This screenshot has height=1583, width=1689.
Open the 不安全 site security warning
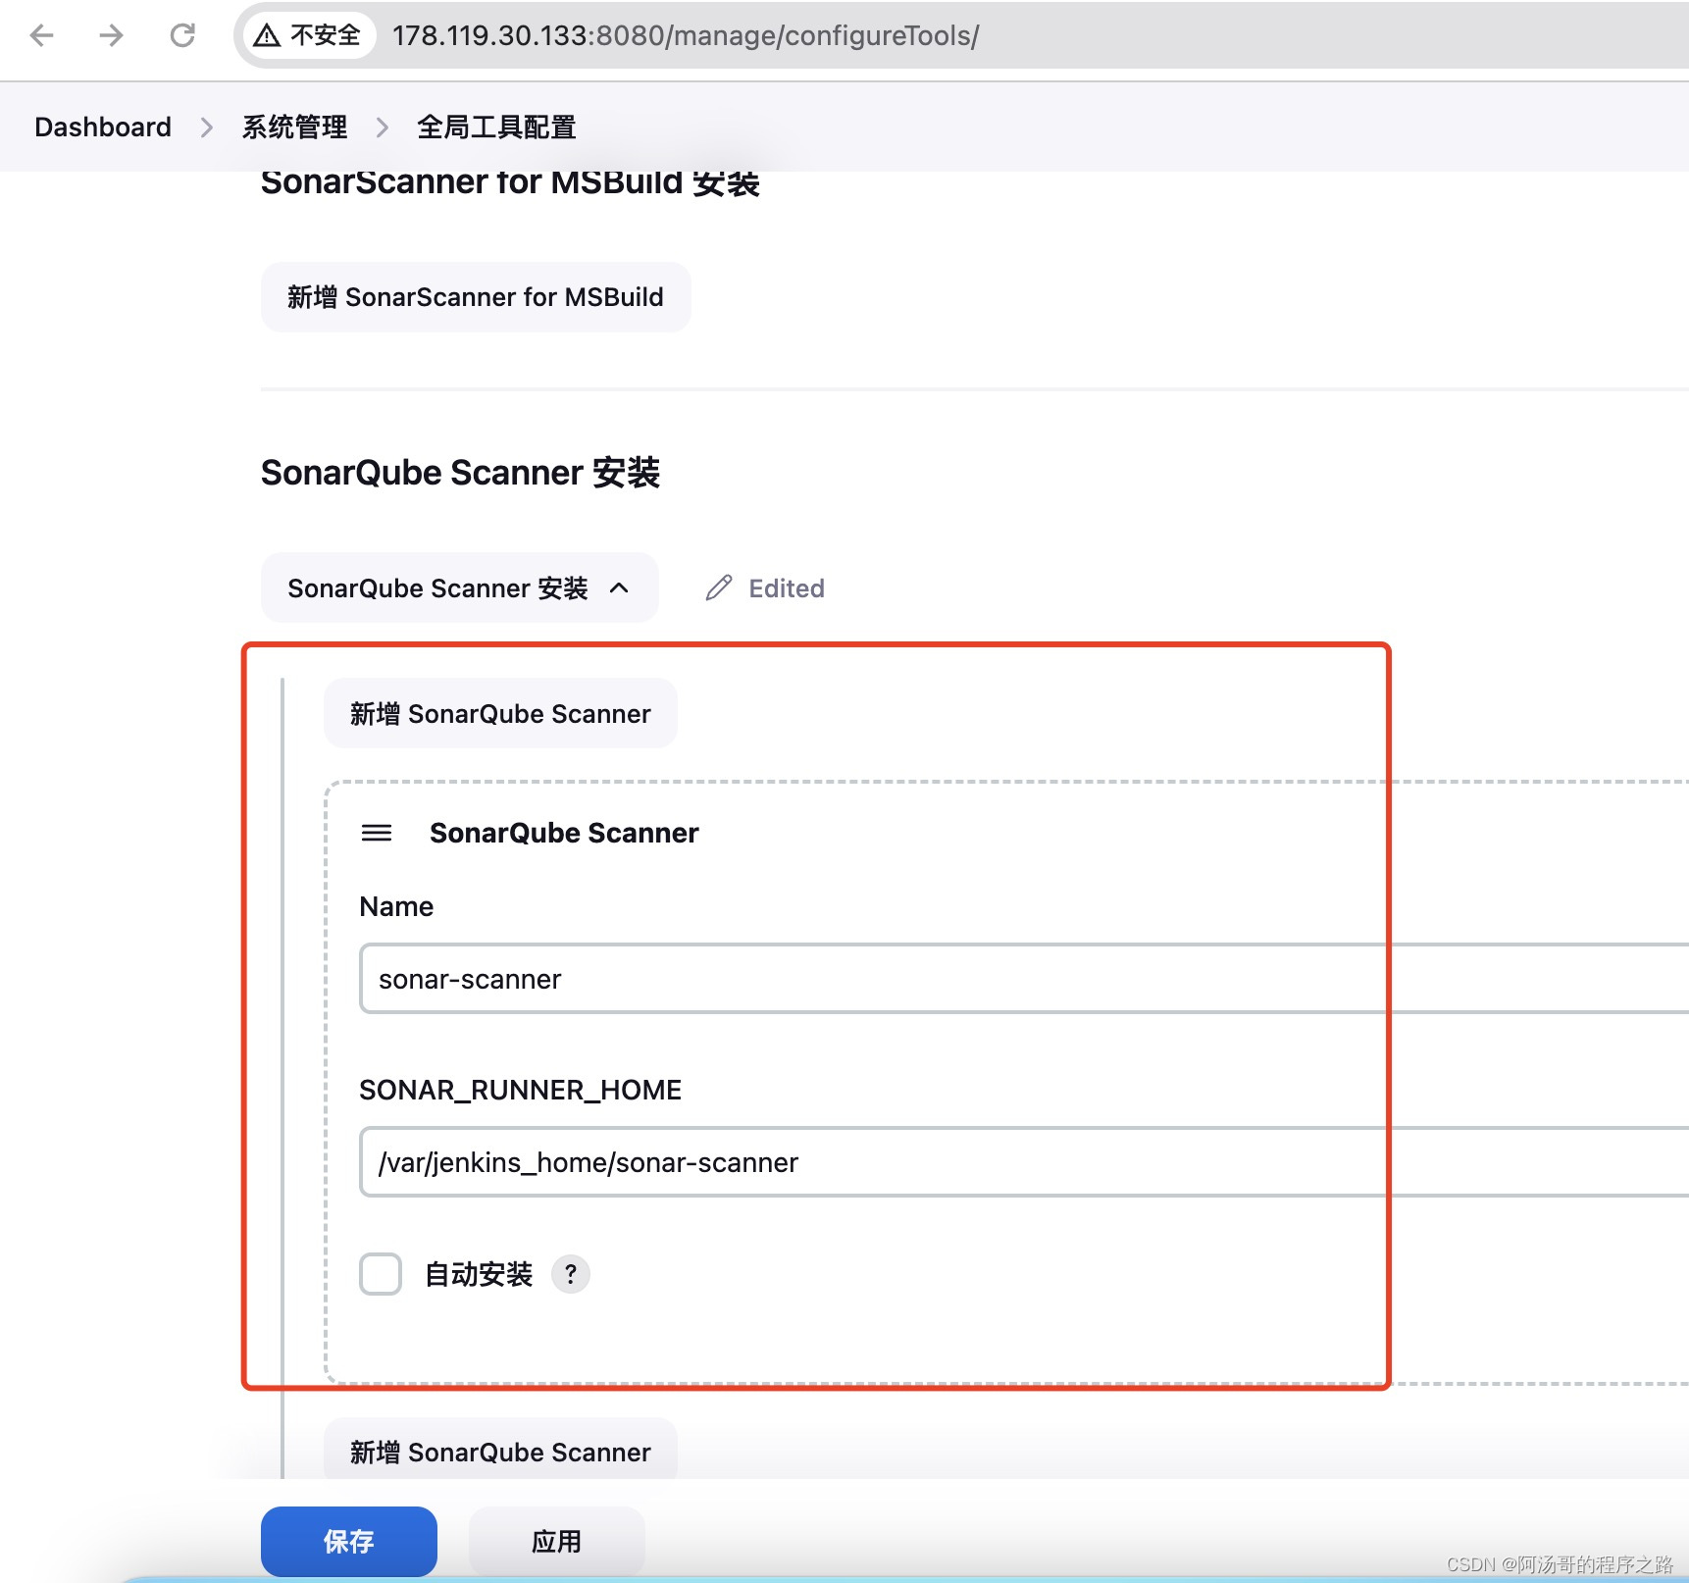click(308, 36)
